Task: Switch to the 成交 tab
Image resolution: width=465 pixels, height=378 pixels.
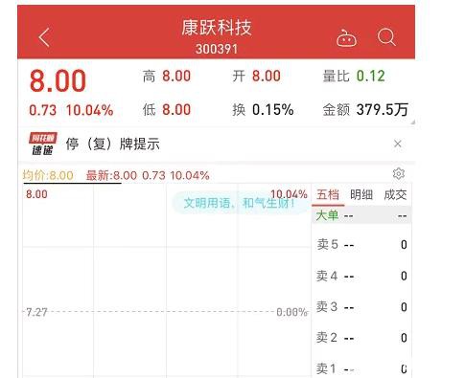Action: pyautogui.click(x=395, y=194)
